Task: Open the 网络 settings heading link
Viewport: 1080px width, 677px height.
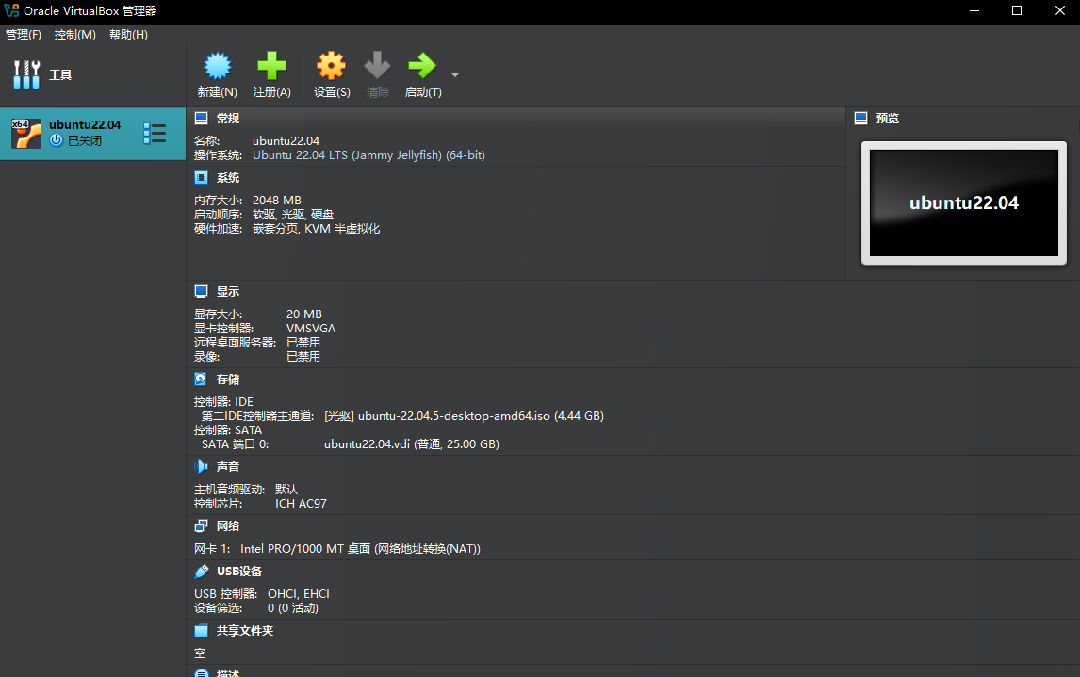Action: (x=228, y=525)
